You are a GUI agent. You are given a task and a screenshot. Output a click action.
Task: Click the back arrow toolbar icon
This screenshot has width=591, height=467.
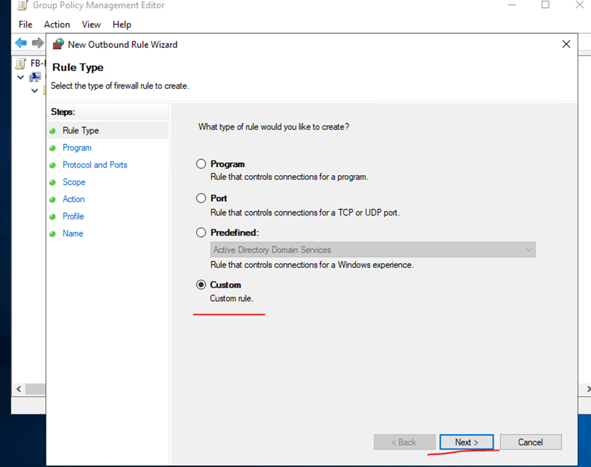(21, 44)
